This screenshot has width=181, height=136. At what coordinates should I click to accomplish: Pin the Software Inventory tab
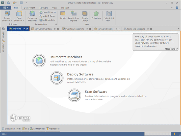click(55, 29)
